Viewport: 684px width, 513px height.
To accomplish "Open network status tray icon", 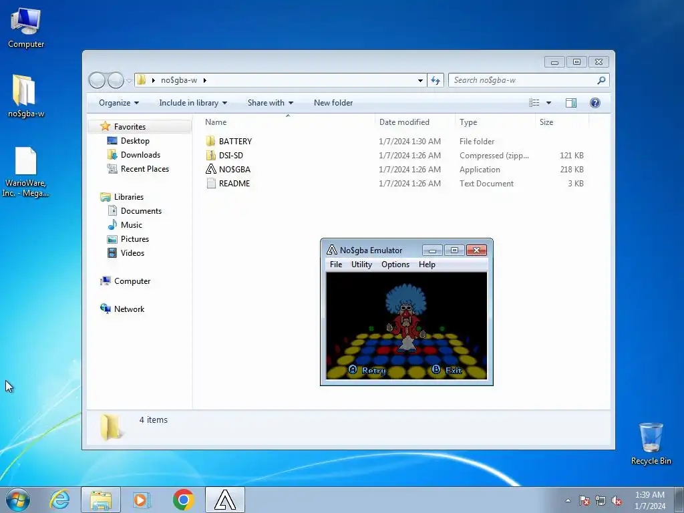I will 601,500.
